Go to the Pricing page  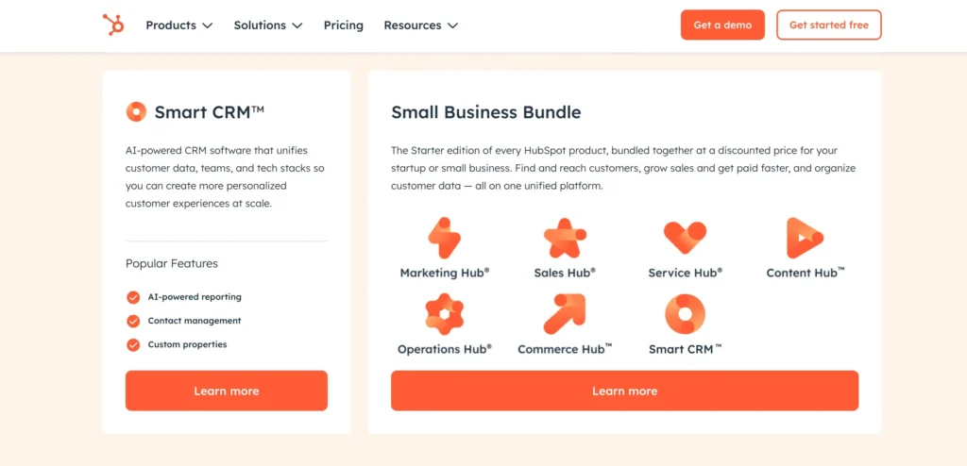tap(343, 25)
